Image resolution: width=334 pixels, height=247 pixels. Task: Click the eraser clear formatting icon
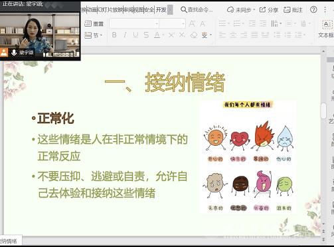pyautogui.click(x=194, y=35)
